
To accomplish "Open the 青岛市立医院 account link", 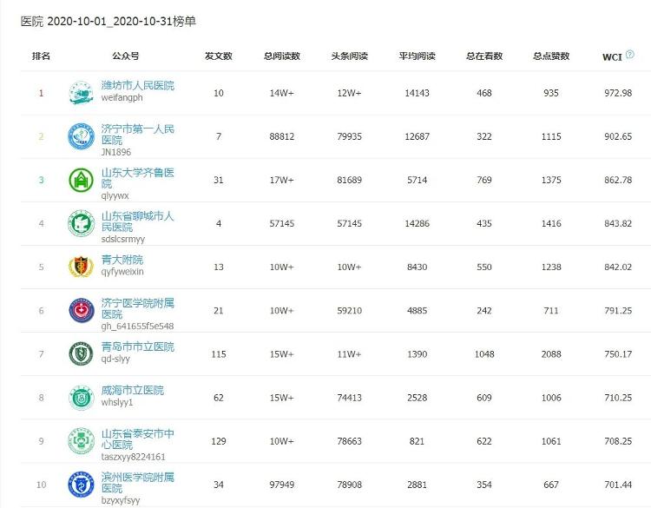I will [137, 346].
